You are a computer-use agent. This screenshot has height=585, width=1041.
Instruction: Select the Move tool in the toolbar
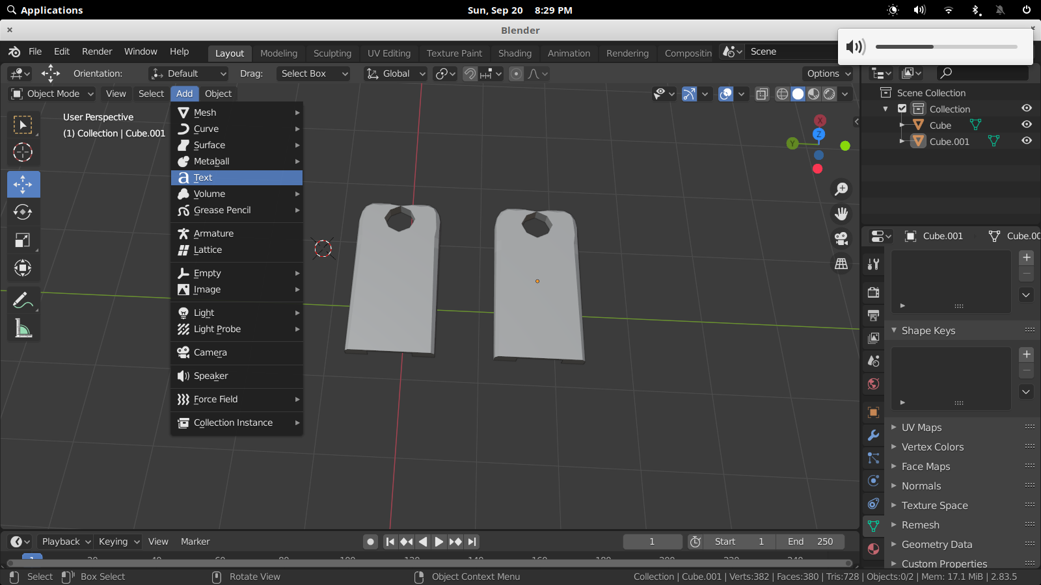[x=23, y=184]
